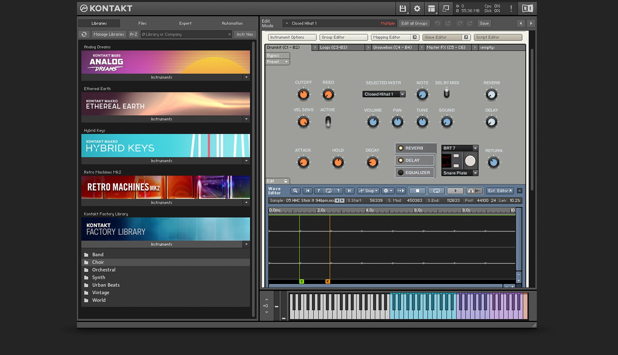This screenshot has height=355, width=618.
Task: Open the Closed Hihat 1 instrument dropdown
Action: pos(383,94)
